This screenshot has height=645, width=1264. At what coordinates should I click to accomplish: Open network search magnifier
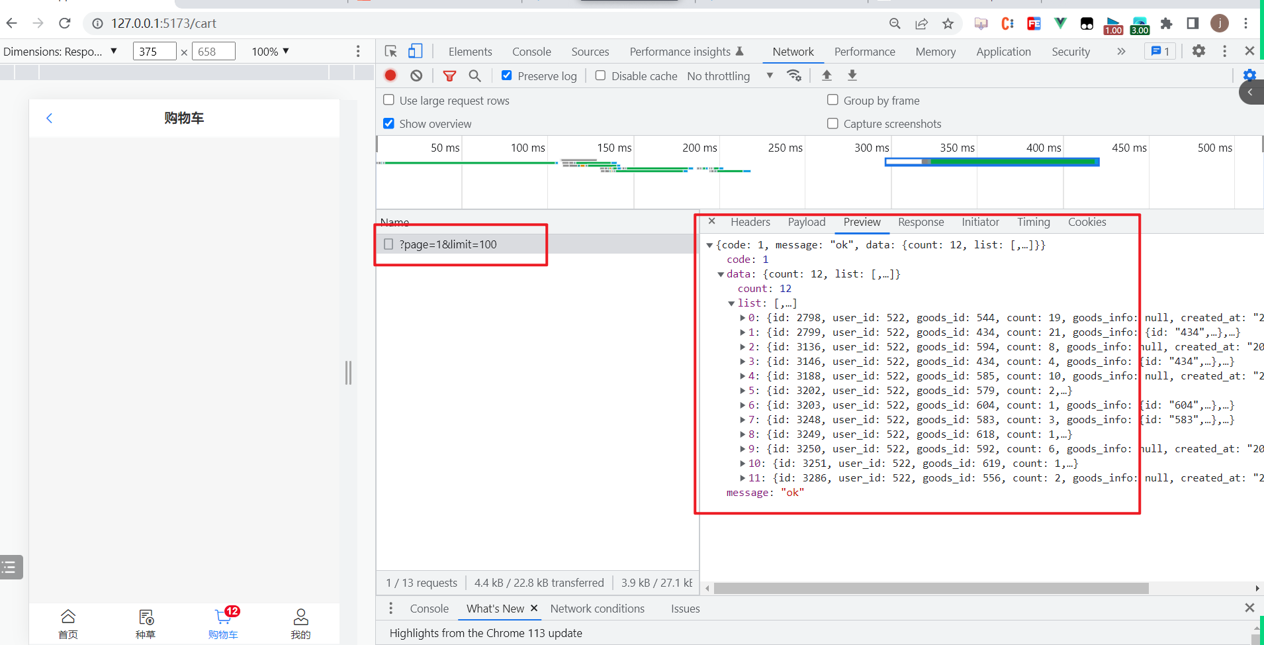click(474, 75)
